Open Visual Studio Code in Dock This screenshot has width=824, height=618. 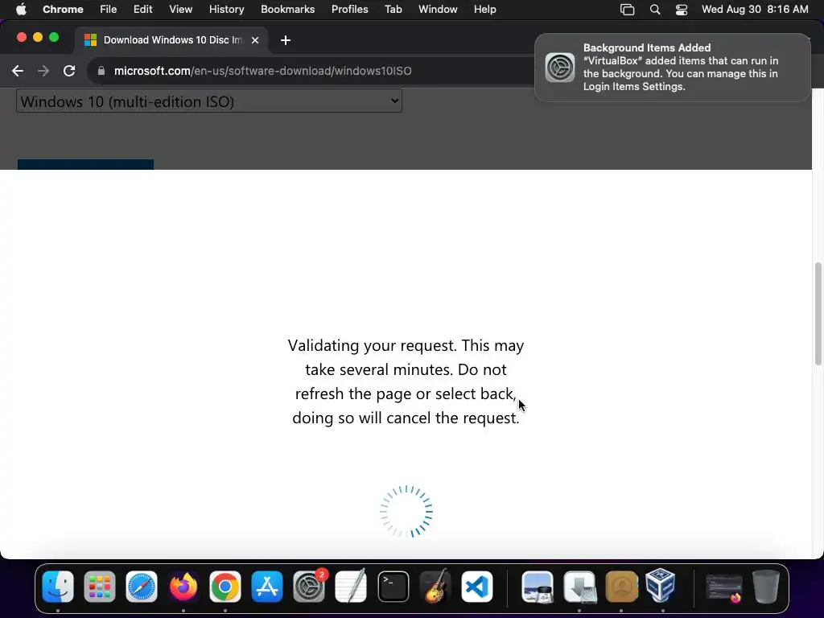pos(477,587)
